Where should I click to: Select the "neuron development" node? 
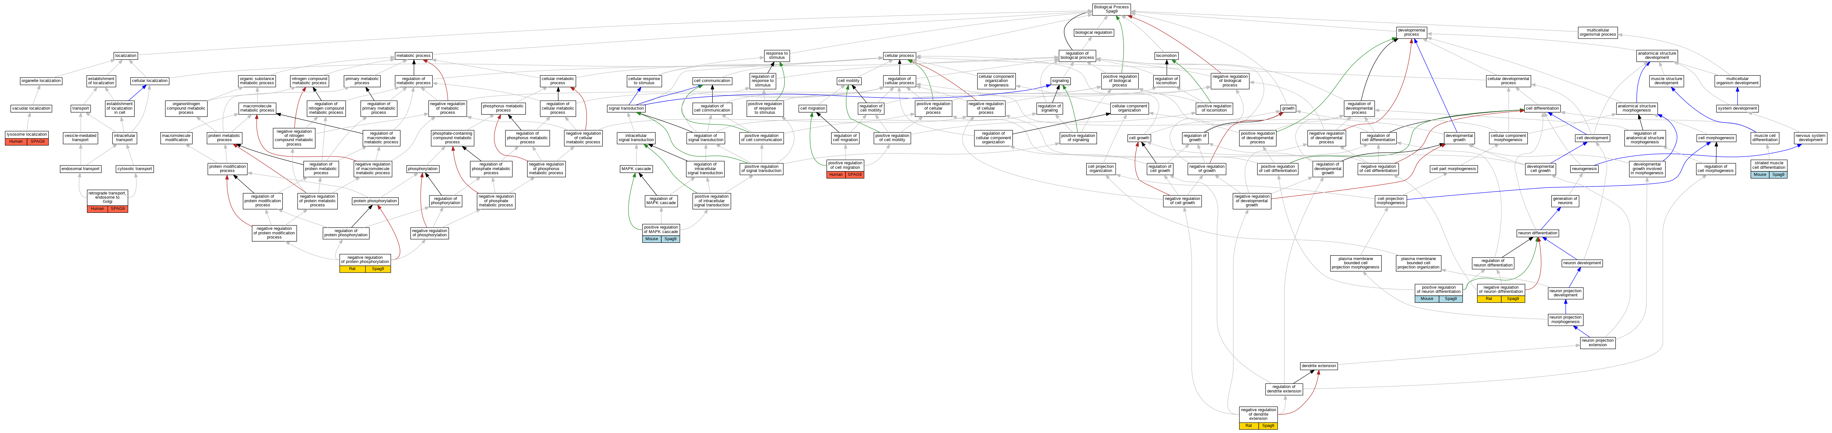(x=1582, y=263)
